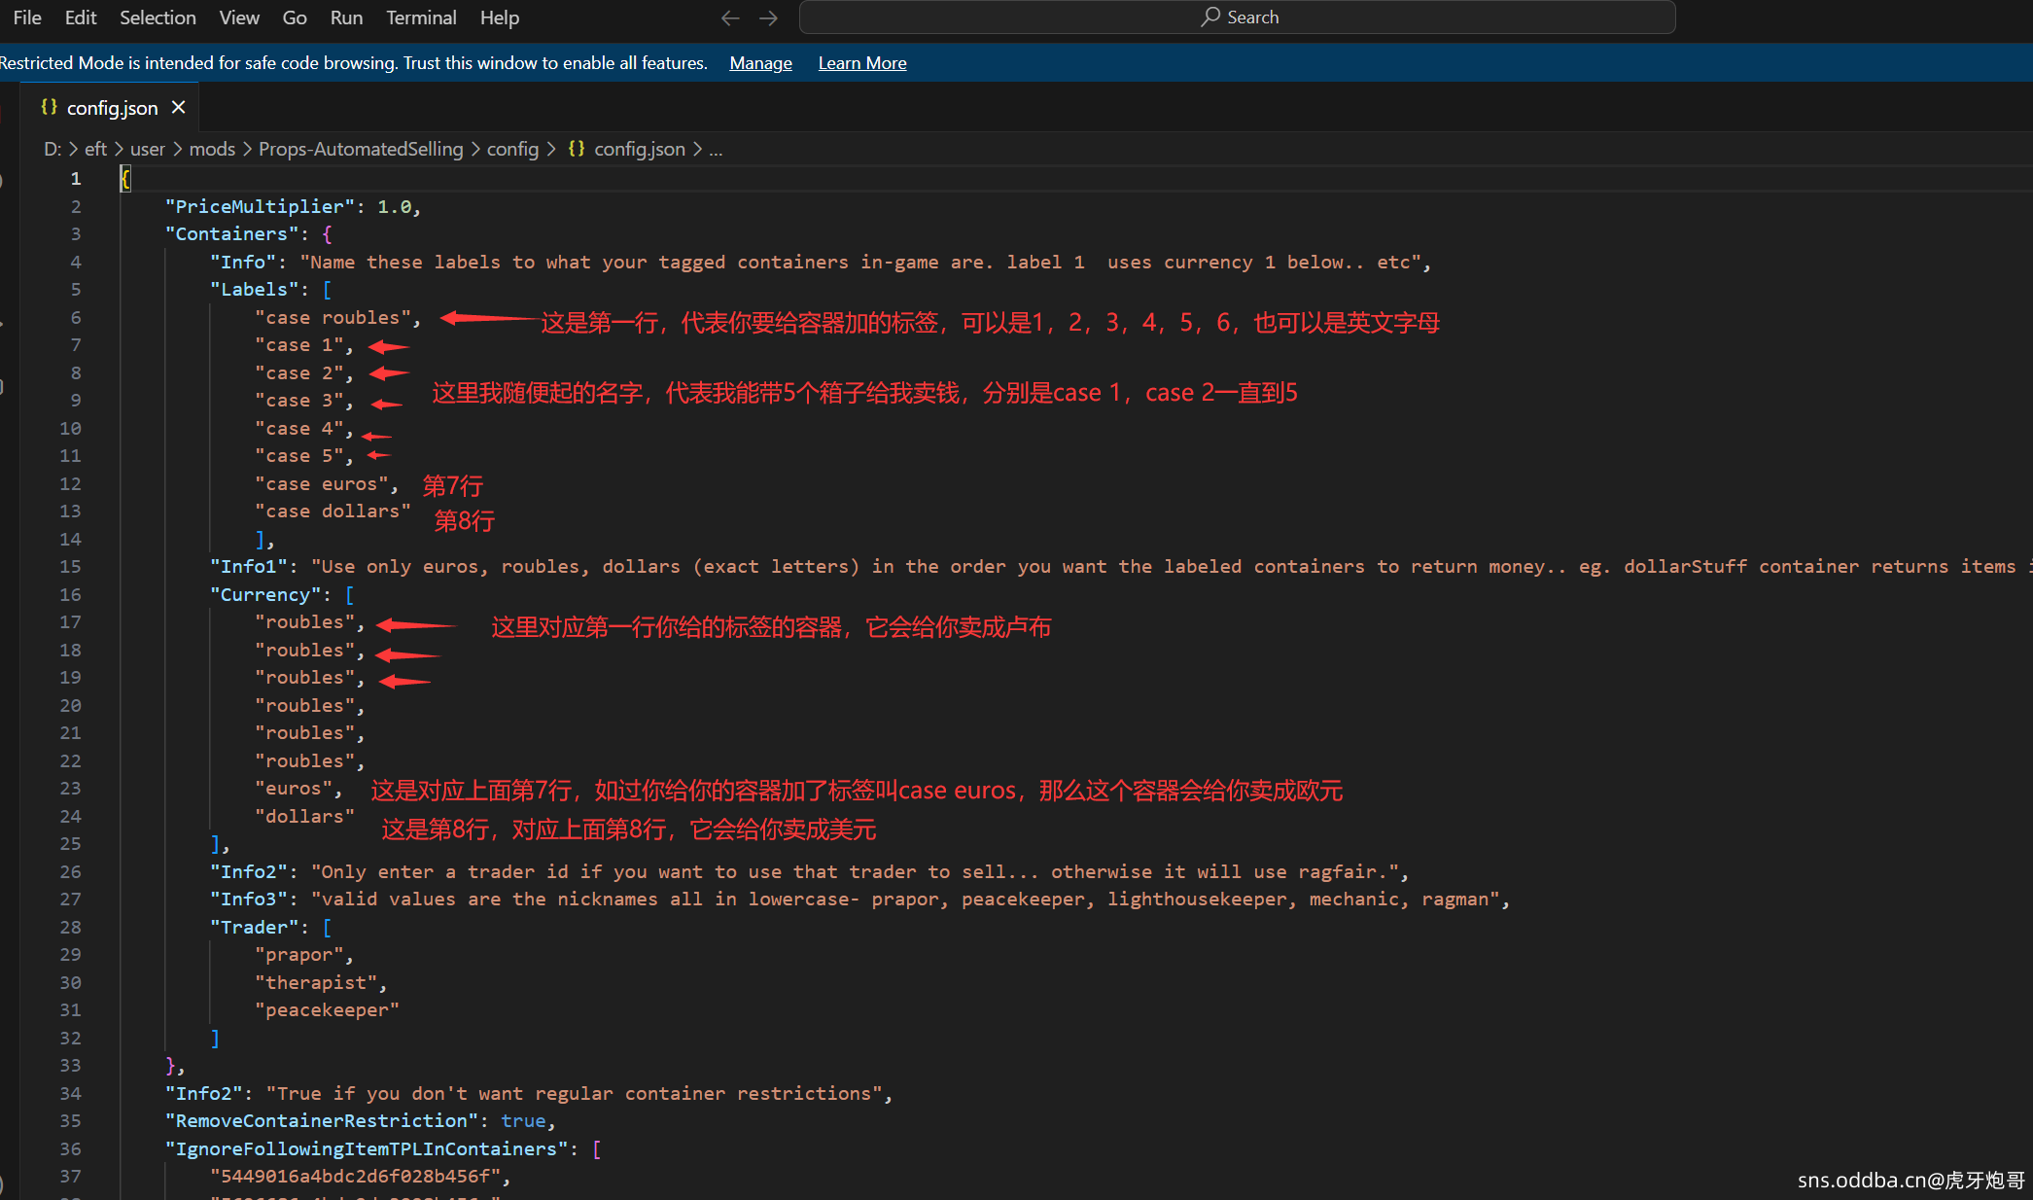Open the Selection menu
2033x1200 pixels.
pyautogui.click(x=158, y=18)
